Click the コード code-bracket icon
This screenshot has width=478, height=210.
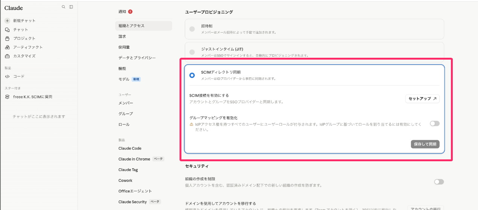coord(7,76)
